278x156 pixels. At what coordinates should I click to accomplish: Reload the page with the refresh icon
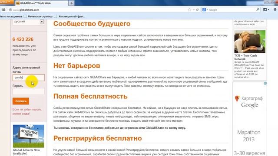(x=197, y=10)
